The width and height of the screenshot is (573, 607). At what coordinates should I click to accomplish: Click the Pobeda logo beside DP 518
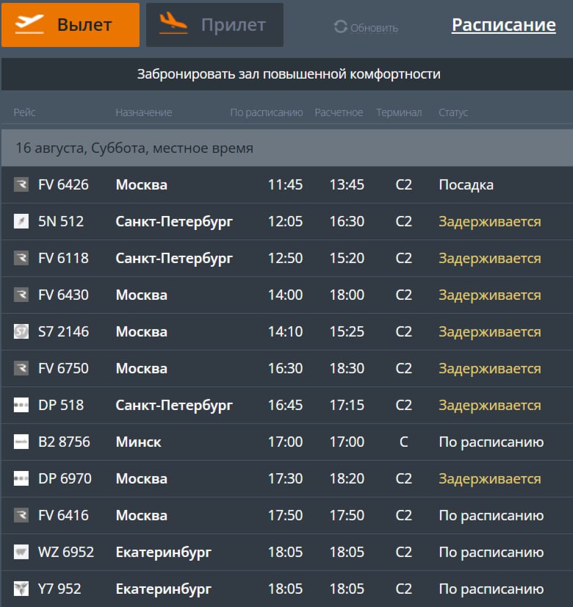(21, 406)
